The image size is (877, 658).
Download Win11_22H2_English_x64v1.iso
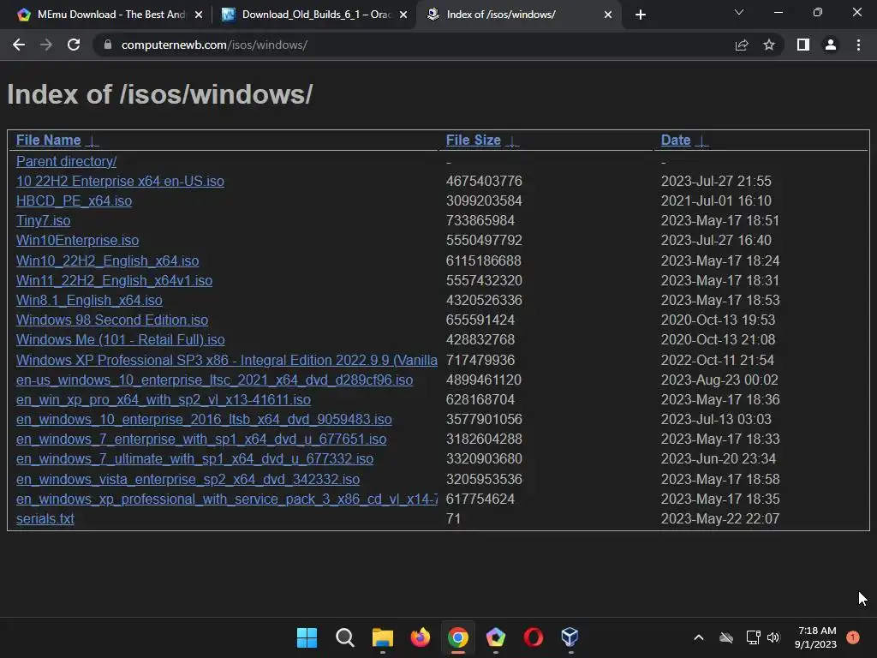114,280
